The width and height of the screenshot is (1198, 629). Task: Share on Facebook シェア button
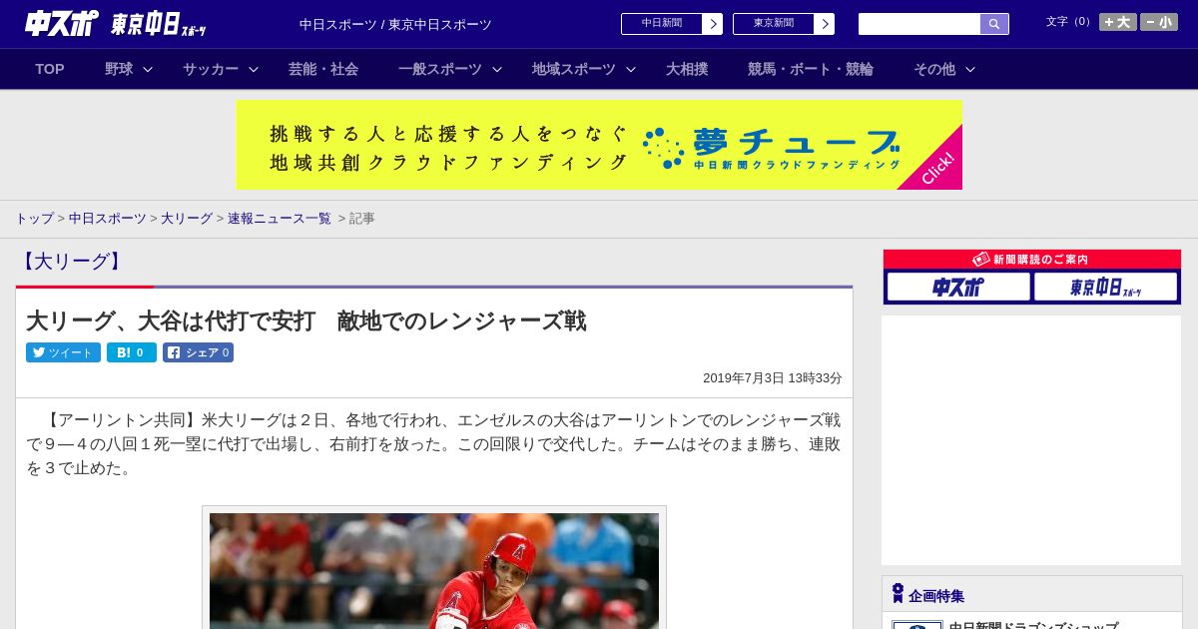198,352
